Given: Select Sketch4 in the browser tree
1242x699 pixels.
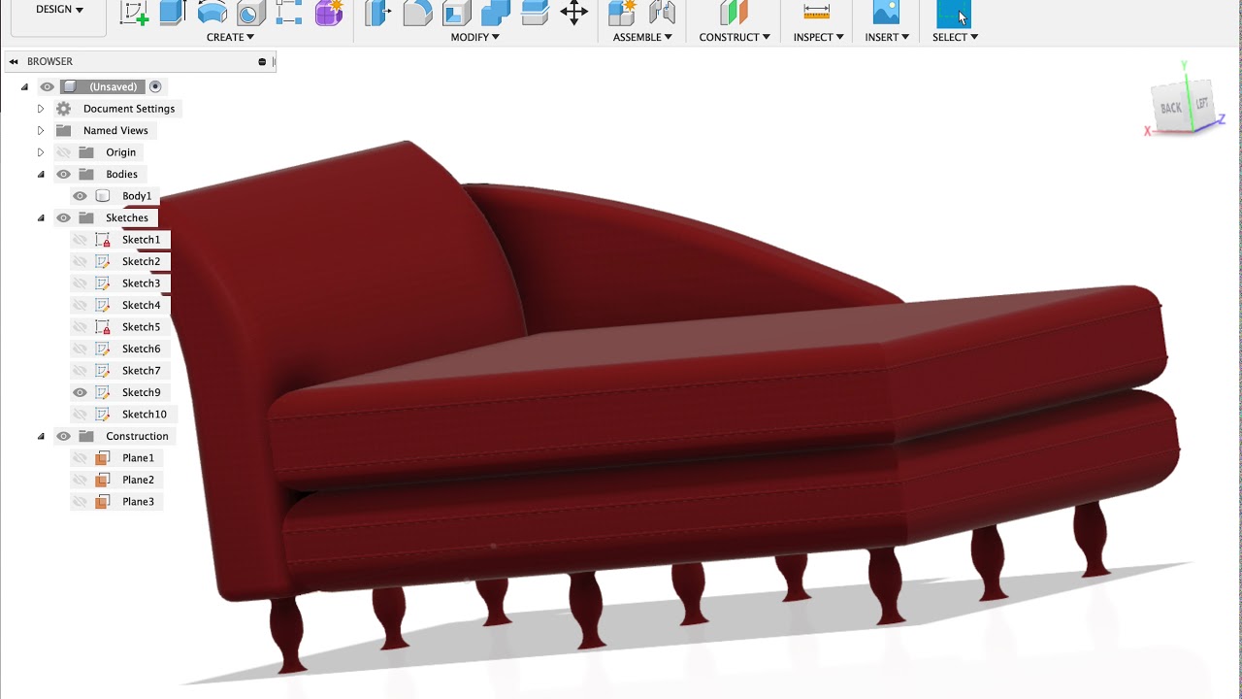Looking at the screenshot, I should [142, 306].
